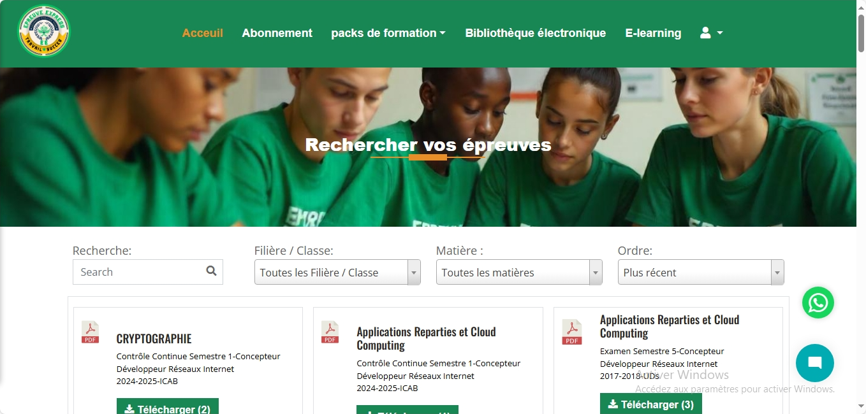Click the search magnifier icon
Screen dimensions: 866x414
tap(212, 271)
